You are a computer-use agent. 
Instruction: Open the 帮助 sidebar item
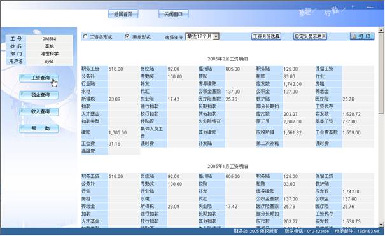pos(39,128)
